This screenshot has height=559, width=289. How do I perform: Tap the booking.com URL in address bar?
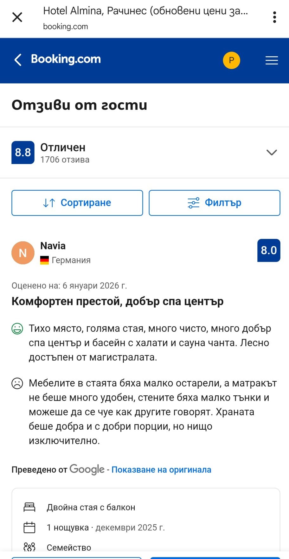(x=66, y=27)
